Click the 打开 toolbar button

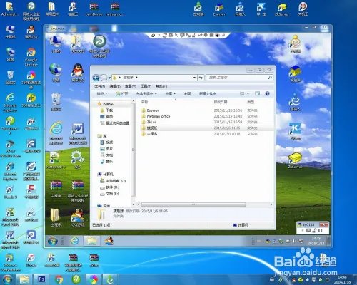tap(122, 94)
